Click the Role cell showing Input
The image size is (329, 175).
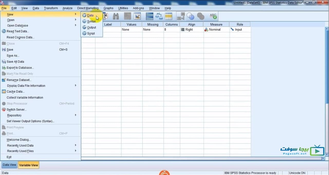[x=240, y=30]
